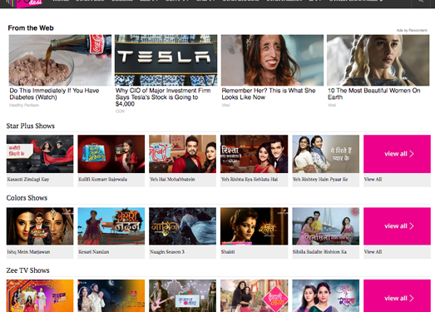Click the Silsila Badalte Rishton Ka thumbnail
435x312 pixels.
click(x=326, y=226)
